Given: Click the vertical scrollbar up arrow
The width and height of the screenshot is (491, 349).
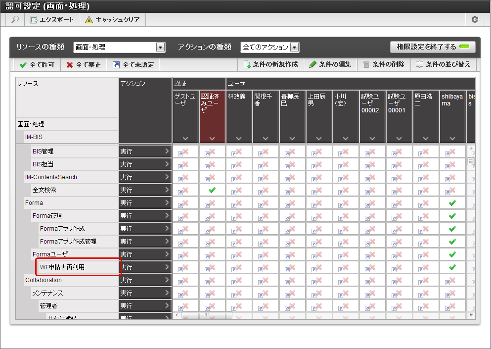Looking at the screenshot, I should [471, 149].
